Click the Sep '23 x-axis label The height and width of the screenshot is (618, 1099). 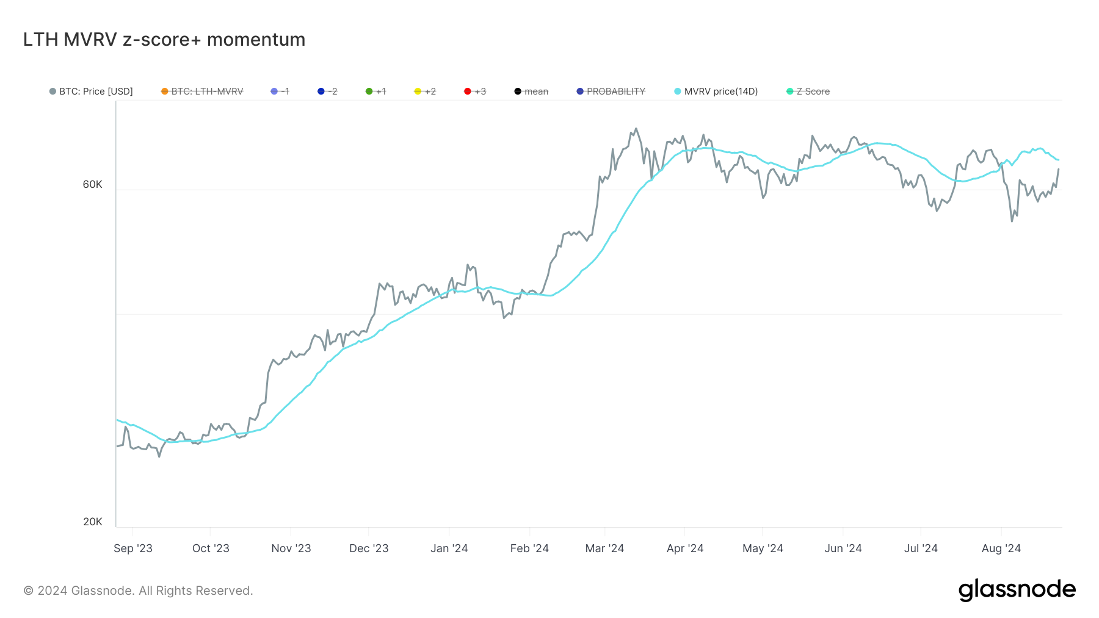[133, 548]
